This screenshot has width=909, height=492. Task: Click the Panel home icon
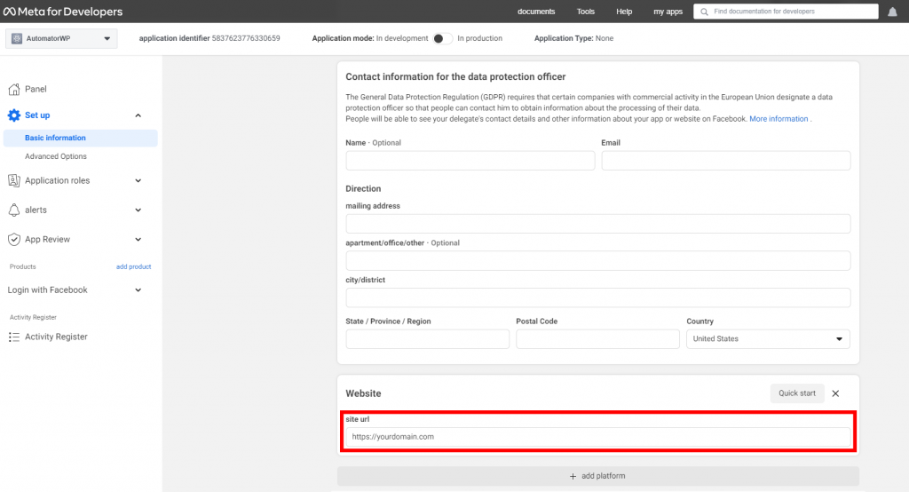tap(14, 89)
